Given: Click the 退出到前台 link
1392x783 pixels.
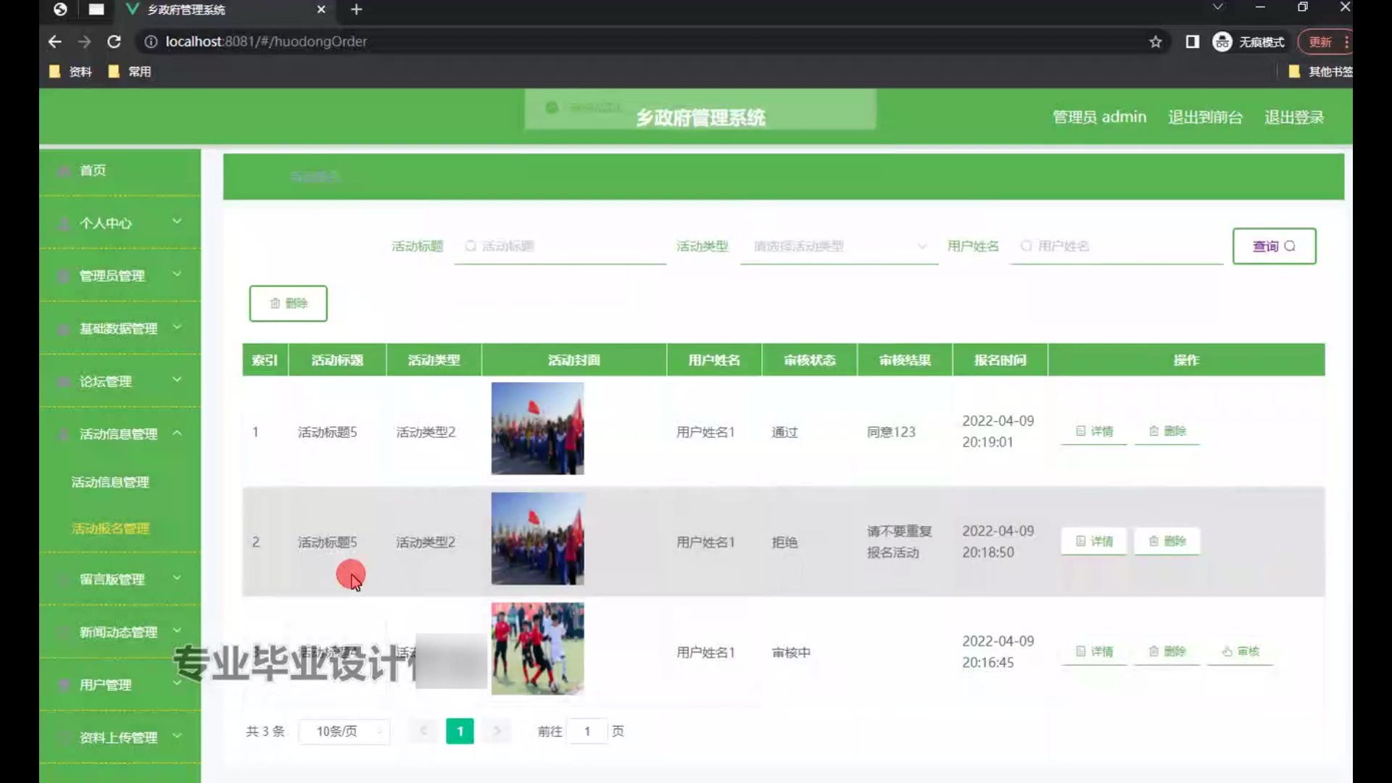Looking at the screenshot, I should (x=1205, y=117).
